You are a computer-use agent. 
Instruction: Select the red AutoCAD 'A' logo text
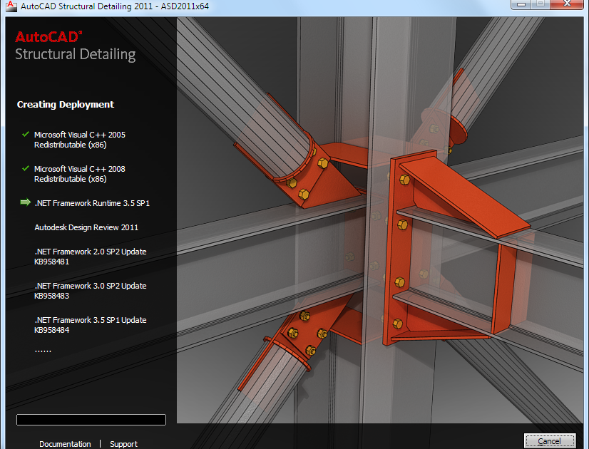click(49, 36)
